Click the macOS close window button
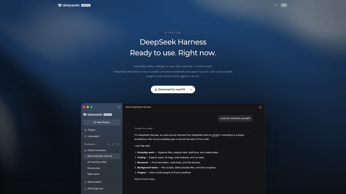 tap(84, 107)
